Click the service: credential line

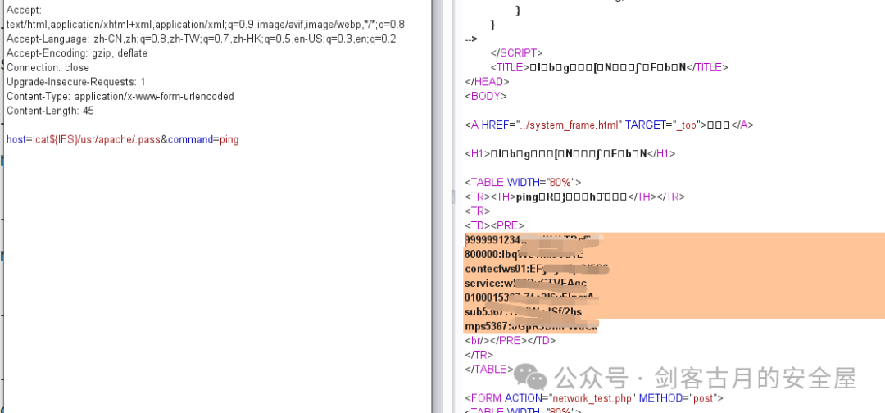525,284
